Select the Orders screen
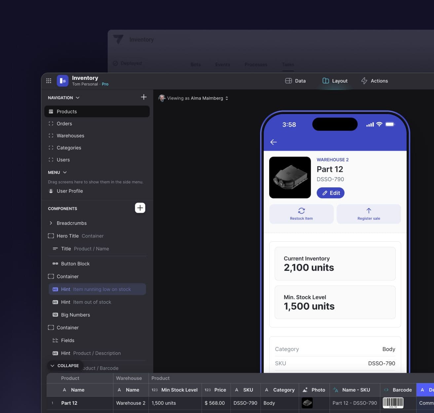The image size is (434, 413). (x=97, y=124)
